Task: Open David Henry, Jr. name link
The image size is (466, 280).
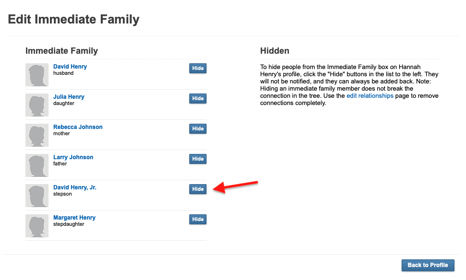Action: point(75,187)
